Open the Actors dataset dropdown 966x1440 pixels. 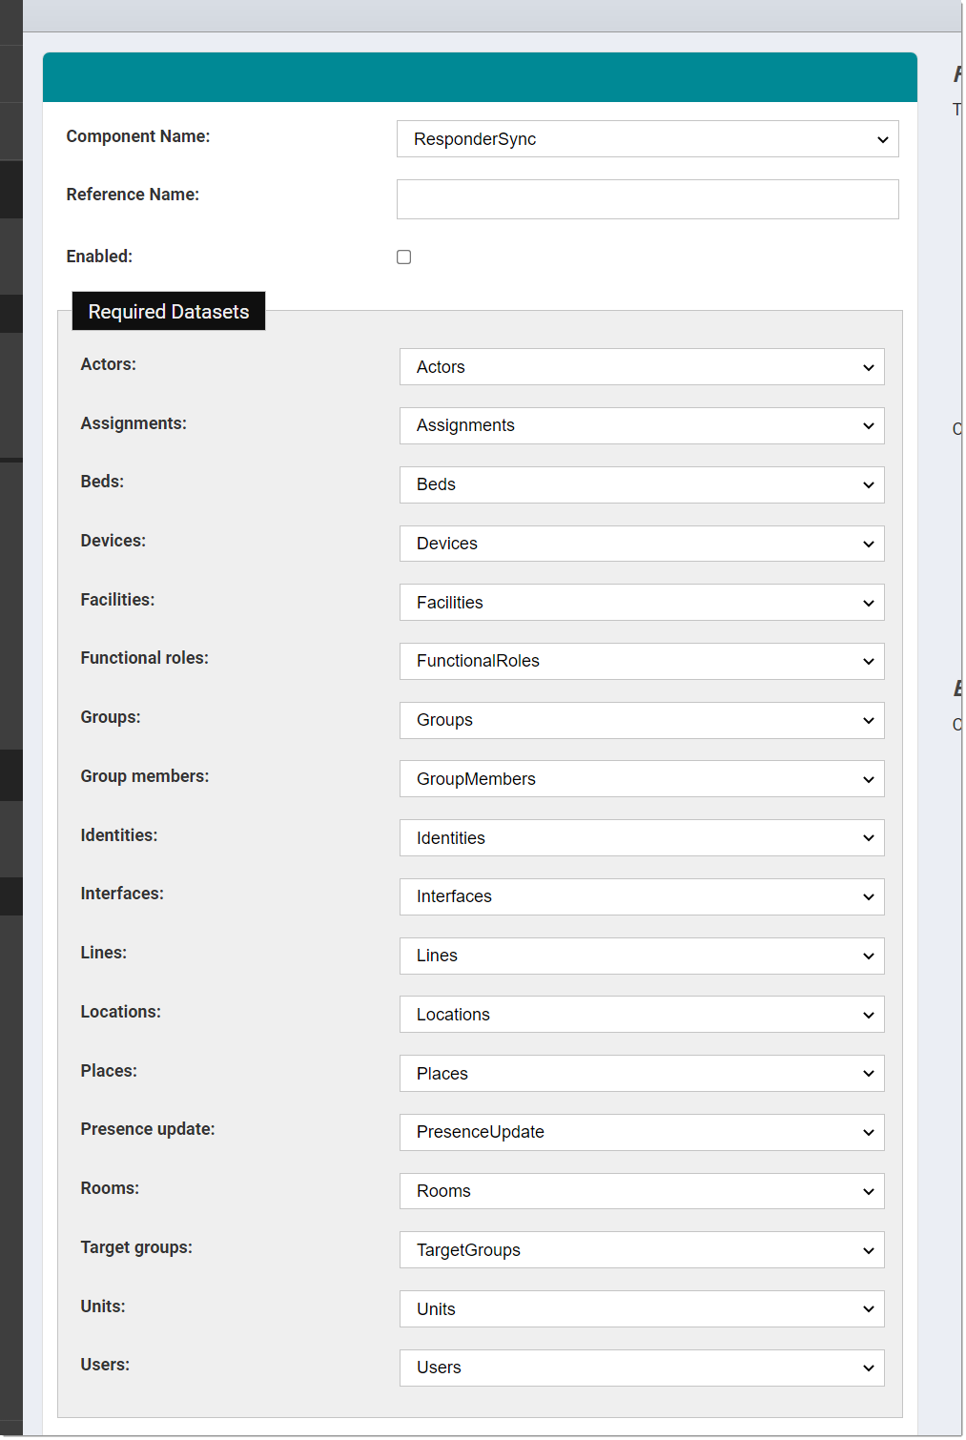[x=641, y=367]
